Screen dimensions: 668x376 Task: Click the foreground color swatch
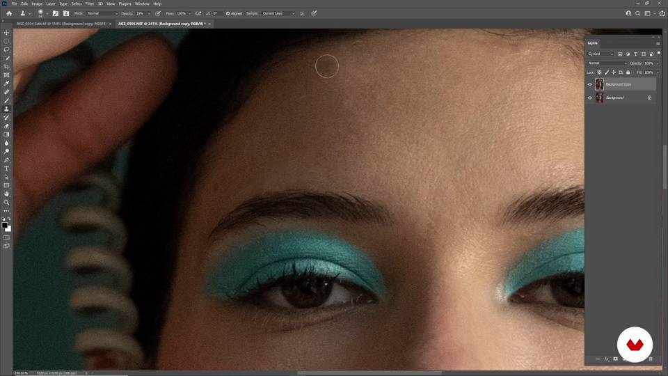click(x=5, y=226)
